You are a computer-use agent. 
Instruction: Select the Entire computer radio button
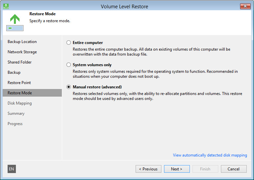click(x=69, y=43)
